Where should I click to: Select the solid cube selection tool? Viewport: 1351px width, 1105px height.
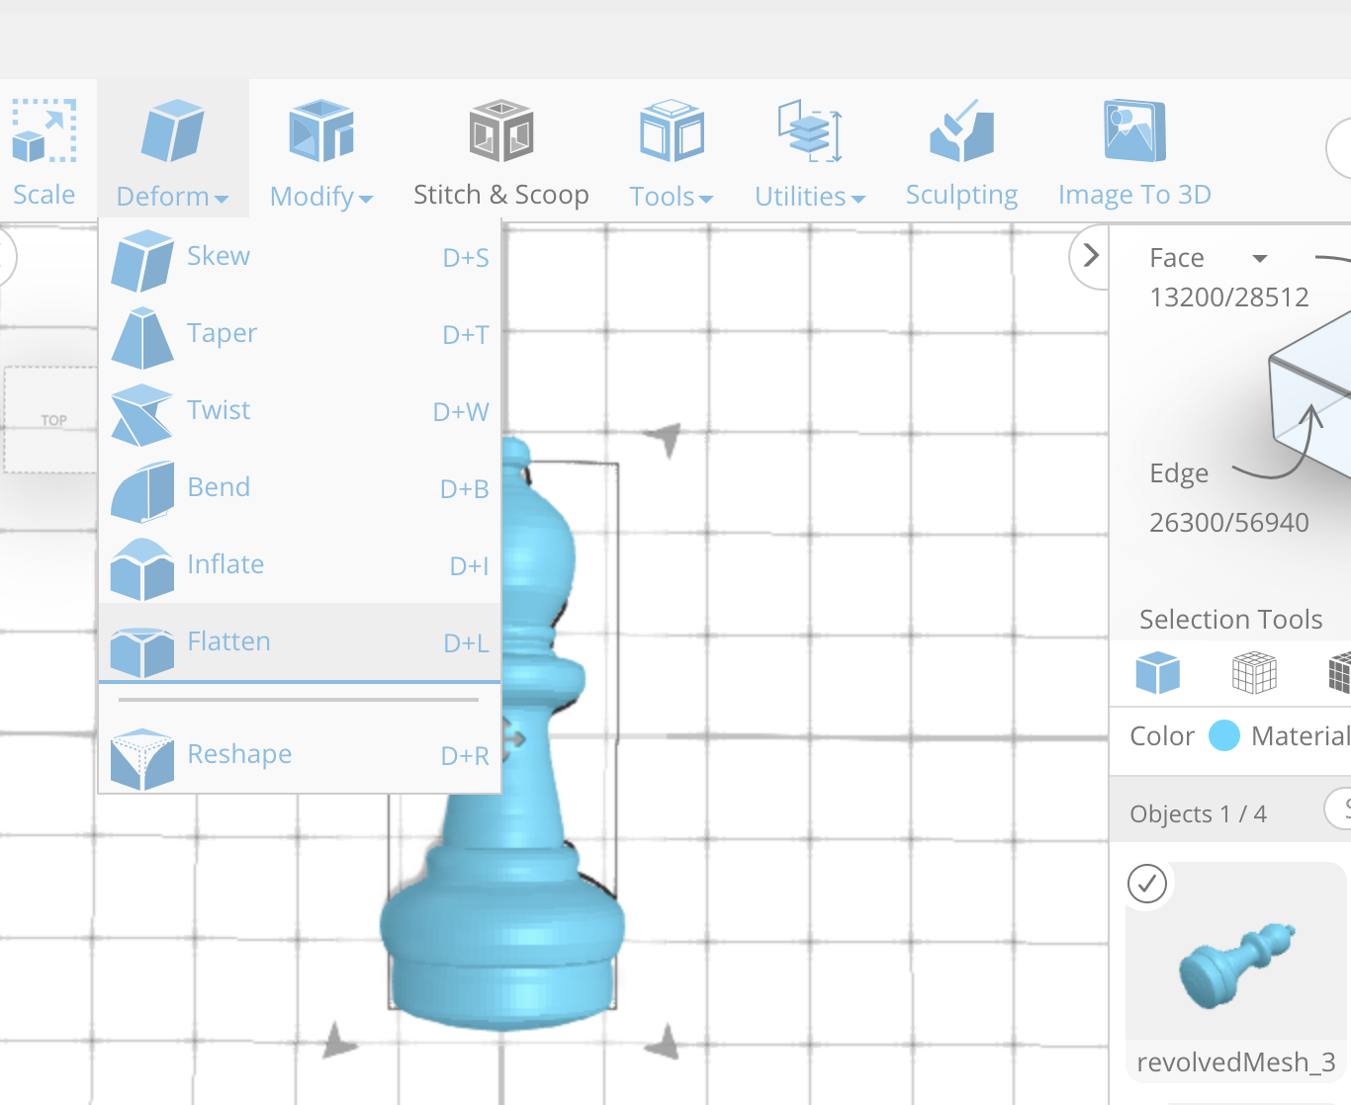click(x=1157, y=673)
